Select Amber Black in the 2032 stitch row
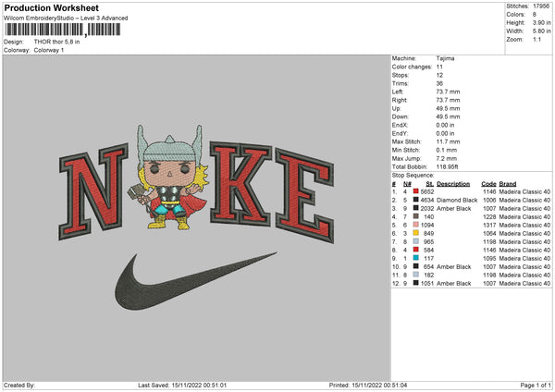The width and height of the screenshot is (555, 392). pos(454,208)
